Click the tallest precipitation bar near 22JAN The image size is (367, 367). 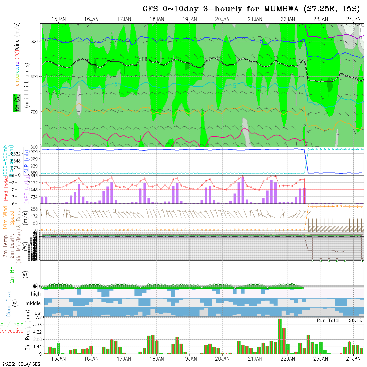280,336
